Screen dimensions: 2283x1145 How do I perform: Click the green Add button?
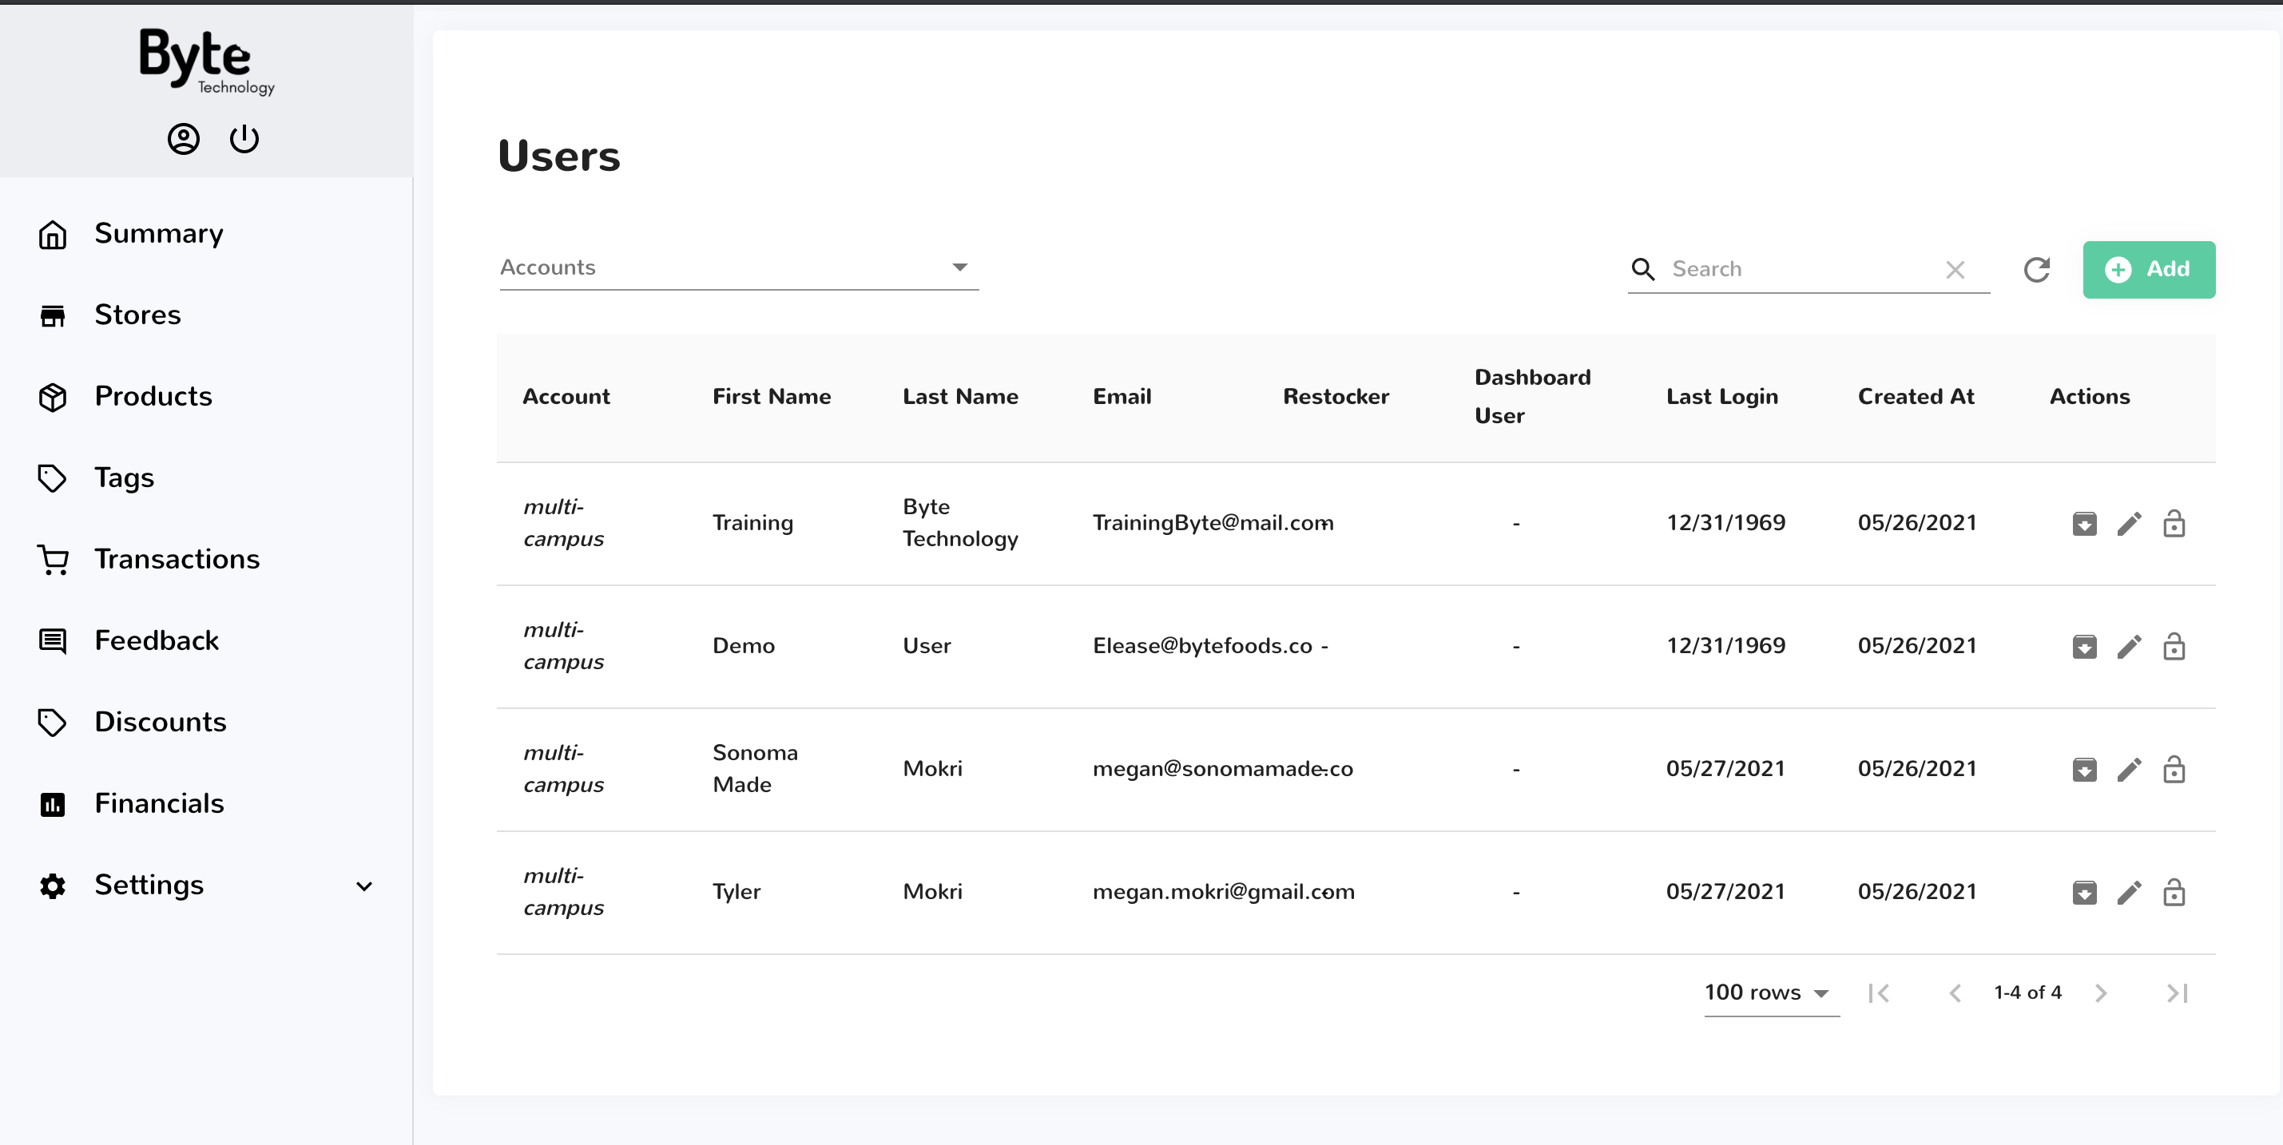[x=2147, y=269]
